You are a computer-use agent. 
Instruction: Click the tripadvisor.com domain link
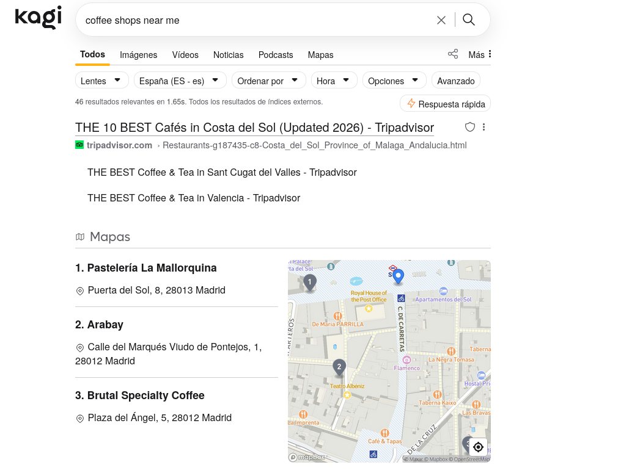tap(119, 145)
